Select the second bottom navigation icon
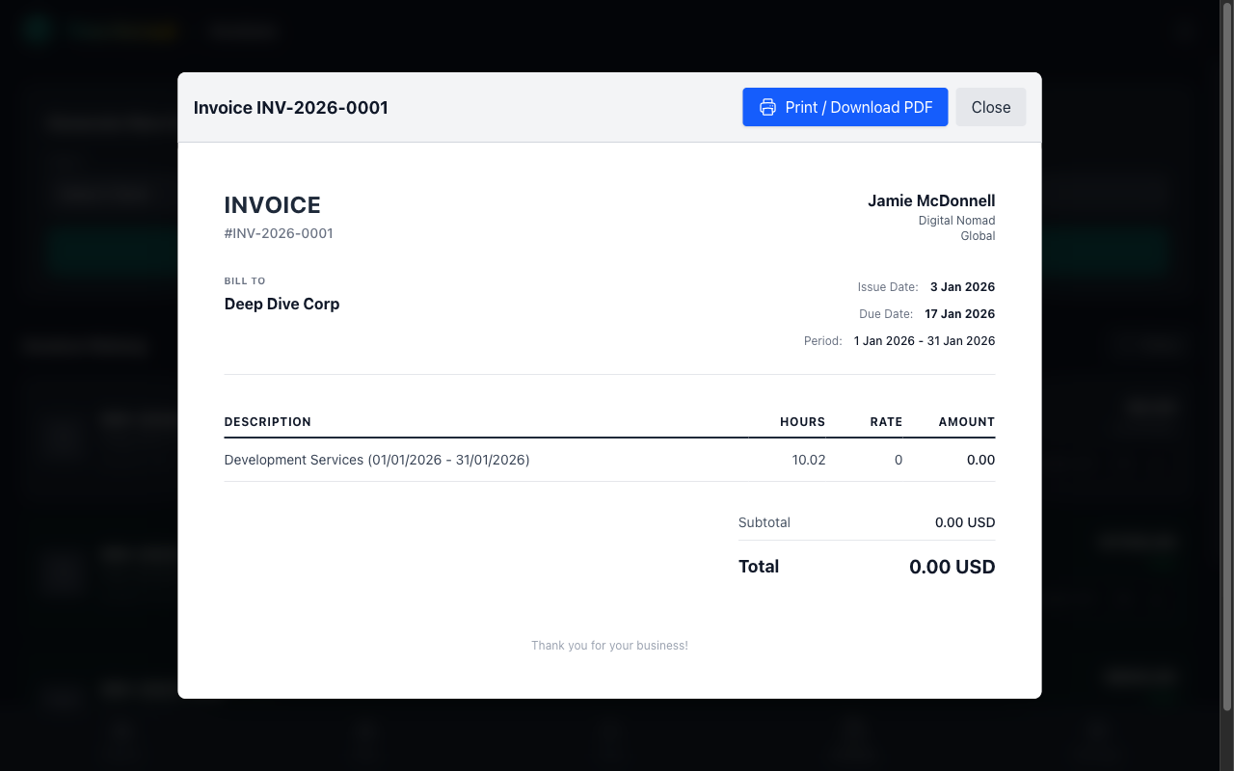The width and height of the screenshot is (1234, 771). [365, 734]
